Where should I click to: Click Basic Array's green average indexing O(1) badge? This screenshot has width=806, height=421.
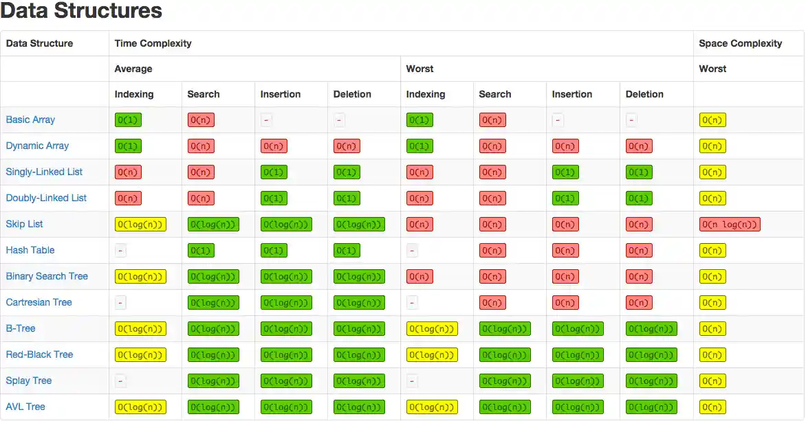coord(129,120)
